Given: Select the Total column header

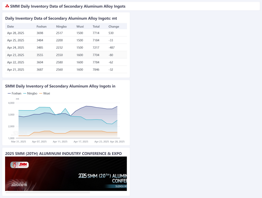Looking at the screenshot, I should (96, 27).
